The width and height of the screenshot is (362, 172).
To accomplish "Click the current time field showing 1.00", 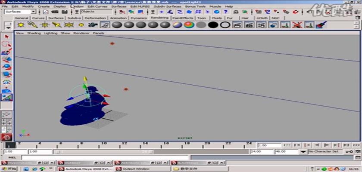I will click(269, 145).
